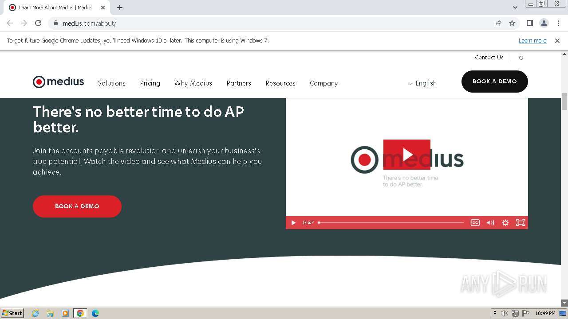Share this page using the share icon
The width and height of the screenshot is (568, 319).
[498, 23]
